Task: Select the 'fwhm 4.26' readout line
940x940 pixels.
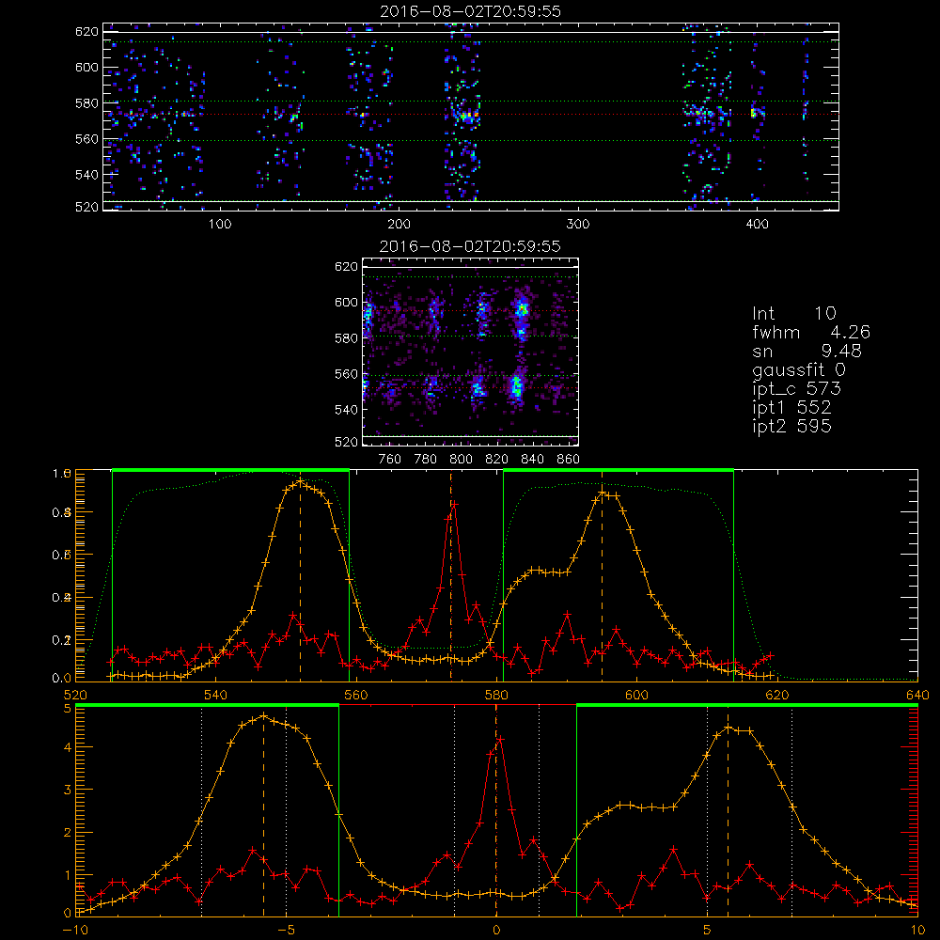Action: click(x=811, y=332)
